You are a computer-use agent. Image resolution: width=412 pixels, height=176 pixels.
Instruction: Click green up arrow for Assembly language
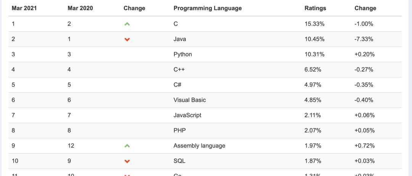127,146
